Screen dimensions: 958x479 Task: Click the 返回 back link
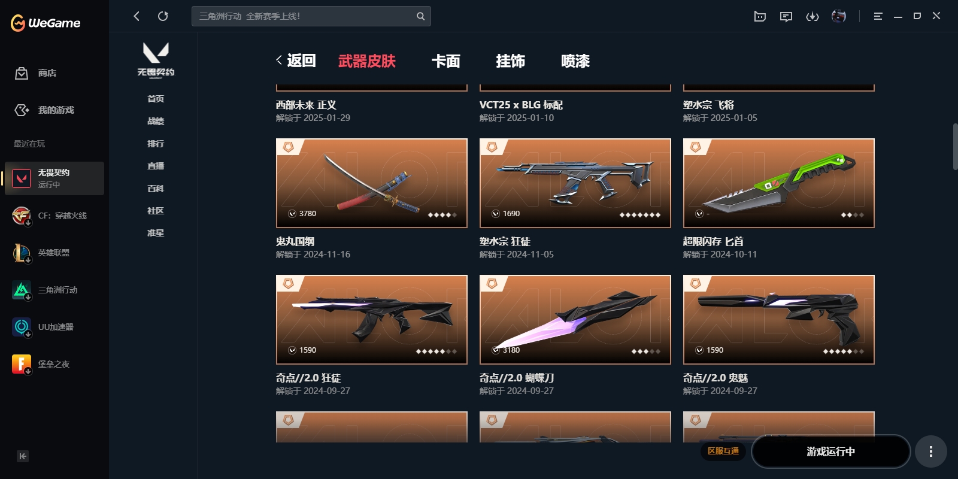(296, 60)
